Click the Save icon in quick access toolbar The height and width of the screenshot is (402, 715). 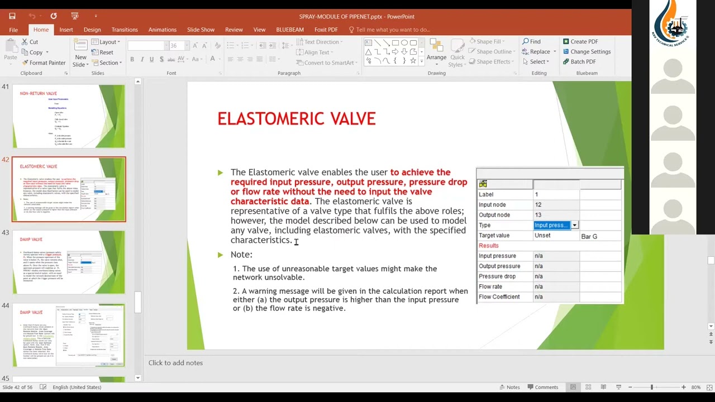12,16
